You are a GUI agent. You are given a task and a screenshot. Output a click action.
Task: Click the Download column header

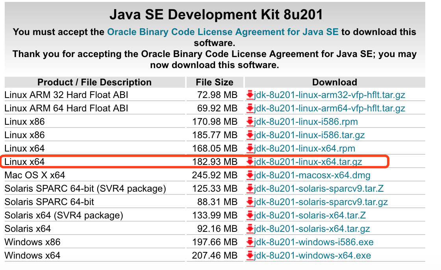click(335, 82)
